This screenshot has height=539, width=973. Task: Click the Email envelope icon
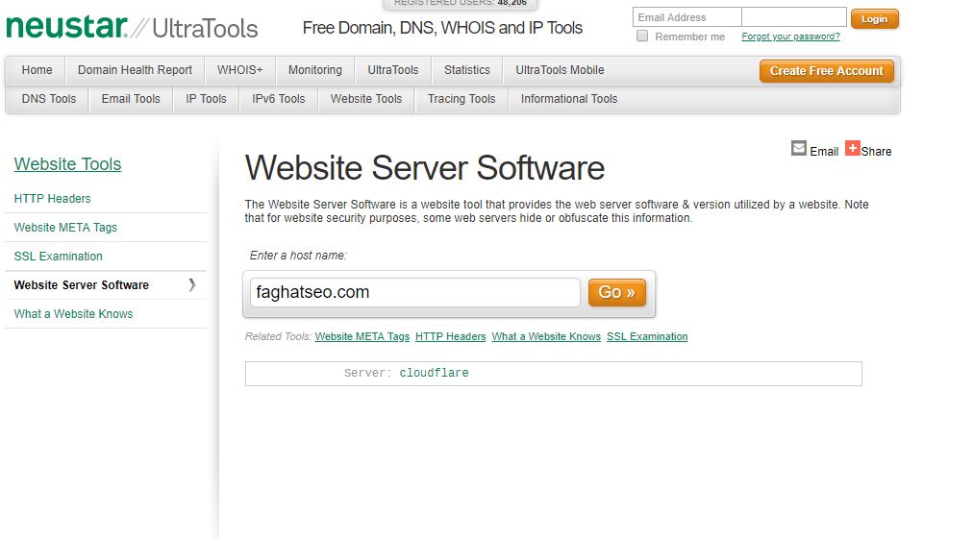(799, 148)
